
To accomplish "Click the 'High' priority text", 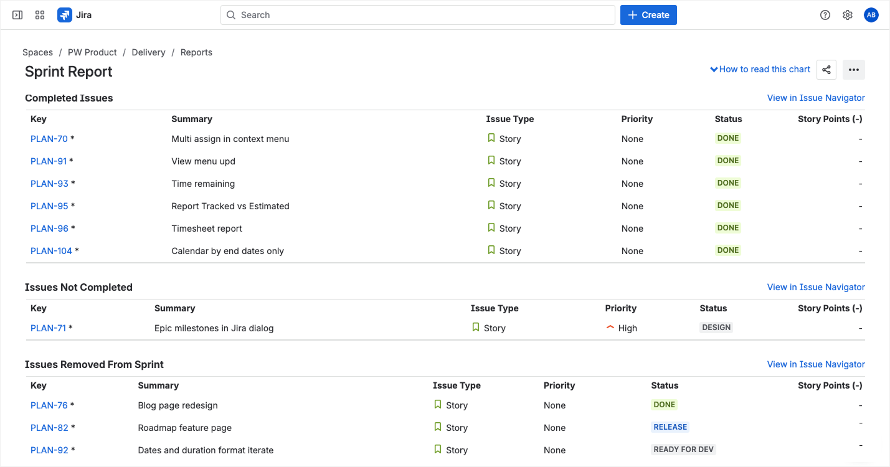I will [628, 328].
